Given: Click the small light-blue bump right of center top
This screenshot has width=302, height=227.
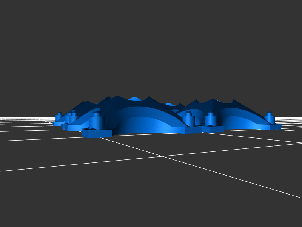Looking at the screenshot, I should tap(170, 104).
